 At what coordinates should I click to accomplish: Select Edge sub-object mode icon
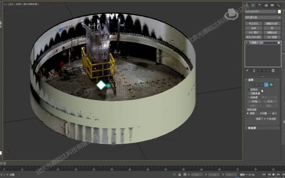[x=256, y=84]
